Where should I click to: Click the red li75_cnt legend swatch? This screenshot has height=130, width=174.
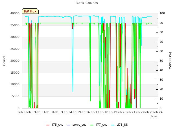[x=48, y=125]
